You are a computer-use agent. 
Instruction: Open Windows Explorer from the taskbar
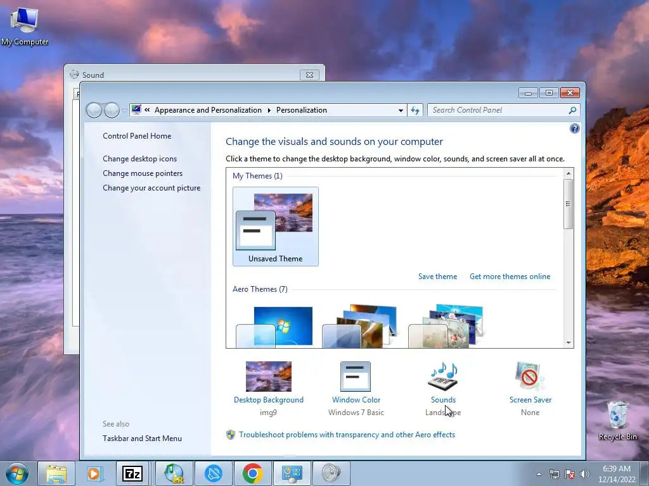(x=56, y=473)
